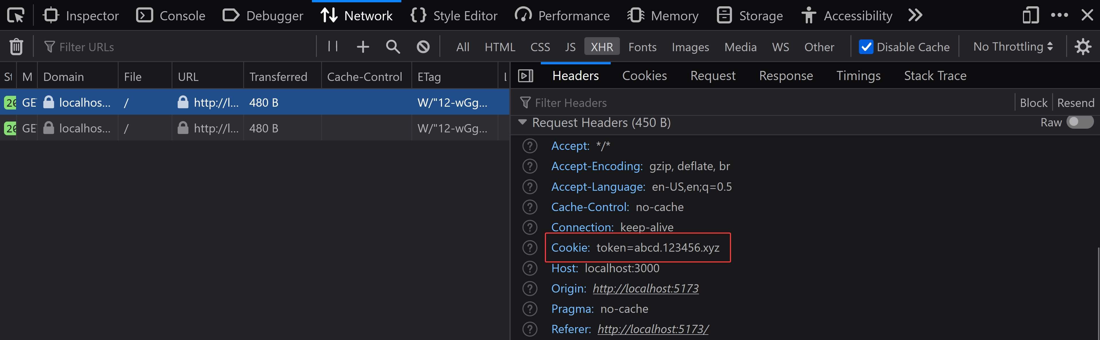1100x340 pixels.
Task: Filter requests by Other
Action: [819, 47]
